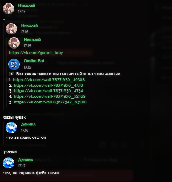Open the vk.com/garant_kray link
This screenshot has width=172, height=182.
coord(36,53)
